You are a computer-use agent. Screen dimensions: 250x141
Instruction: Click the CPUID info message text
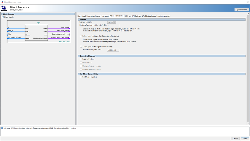point(40,128)
